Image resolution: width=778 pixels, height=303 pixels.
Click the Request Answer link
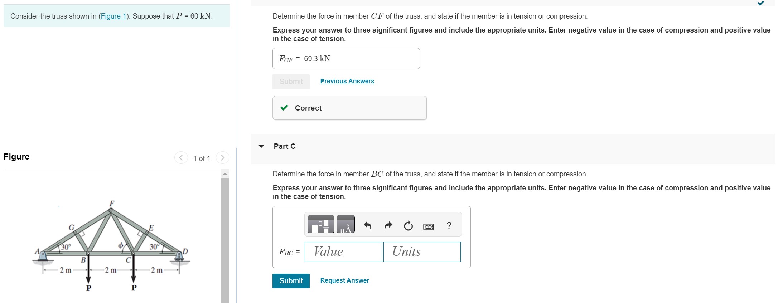coord(344,280)
